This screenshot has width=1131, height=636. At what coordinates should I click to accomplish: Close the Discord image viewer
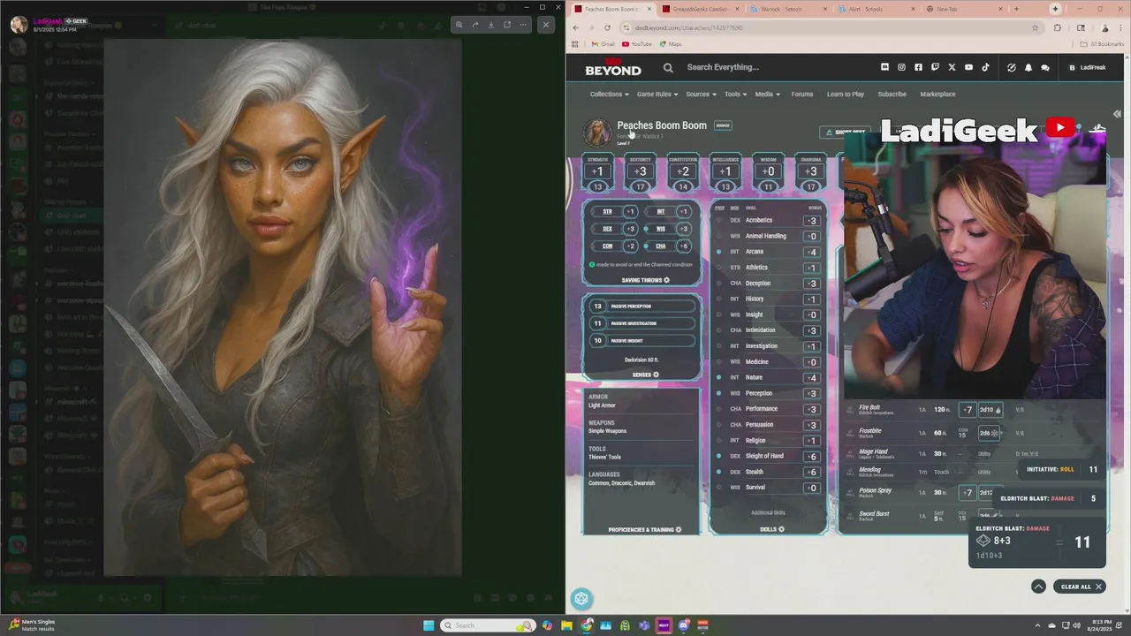546,25
